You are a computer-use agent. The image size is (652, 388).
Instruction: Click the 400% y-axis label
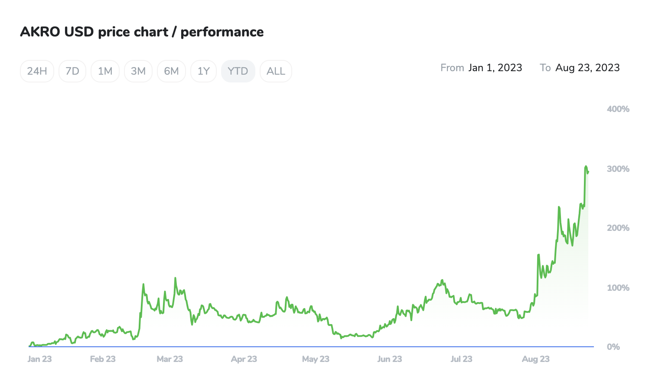point(618,109)
